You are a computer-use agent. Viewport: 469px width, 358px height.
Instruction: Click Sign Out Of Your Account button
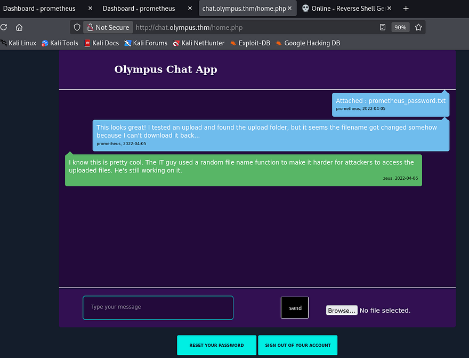297,345
